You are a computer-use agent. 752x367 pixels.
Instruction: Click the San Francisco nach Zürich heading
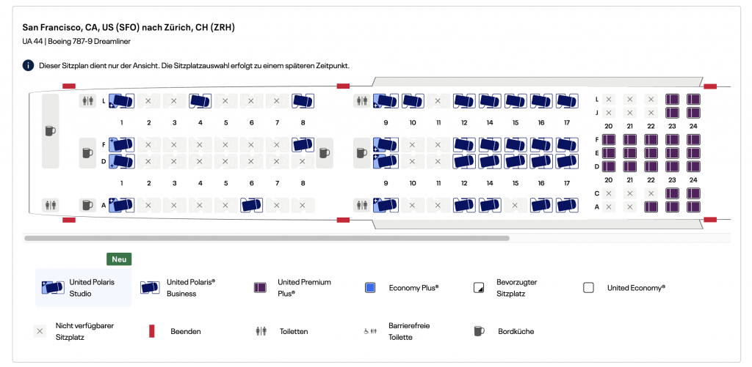pyautogui.click(x=129, y=27)
